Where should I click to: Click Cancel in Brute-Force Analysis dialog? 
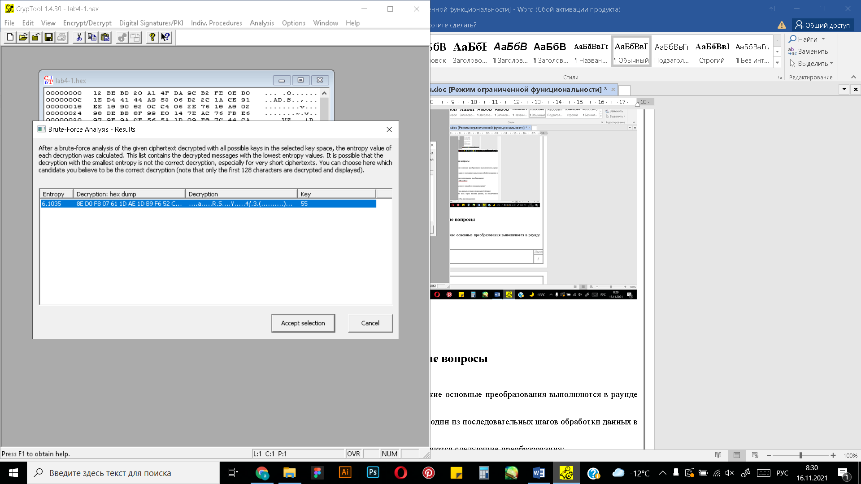point(370,323)
